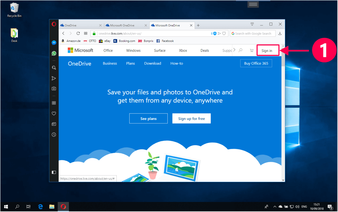Open Bookmarks heart in sidebar
Image resolution: width=338 pixels, height=212 pixels.
tap(54, 114)
